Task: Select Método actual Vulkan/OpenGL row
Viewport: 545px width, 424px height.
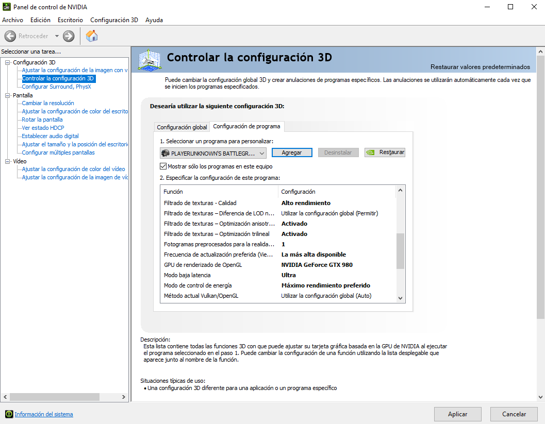Action: click(278, 296)
